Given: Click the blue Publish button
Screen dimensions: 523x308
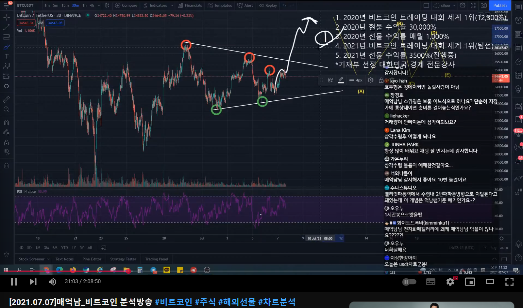Looking at the screenshot, I should [x=500, y=6].
